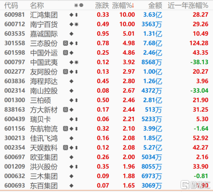The height and width of the screenshot is (192, 213).
Task: Click stock code 600981
Action: point(15,15)
